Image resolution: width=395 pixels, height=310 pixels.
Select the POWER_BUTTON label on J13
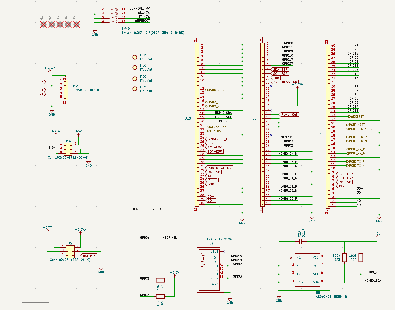point(219,168)
